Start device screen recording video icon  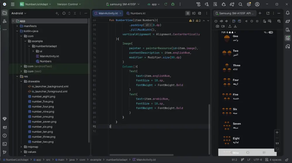tap(223, 26)
